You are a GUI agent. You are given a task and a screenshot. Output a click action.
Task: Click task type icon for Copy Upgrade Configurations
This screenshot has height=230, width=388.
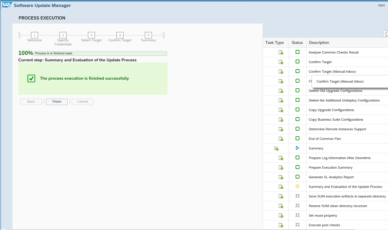[x=281, y=110]
